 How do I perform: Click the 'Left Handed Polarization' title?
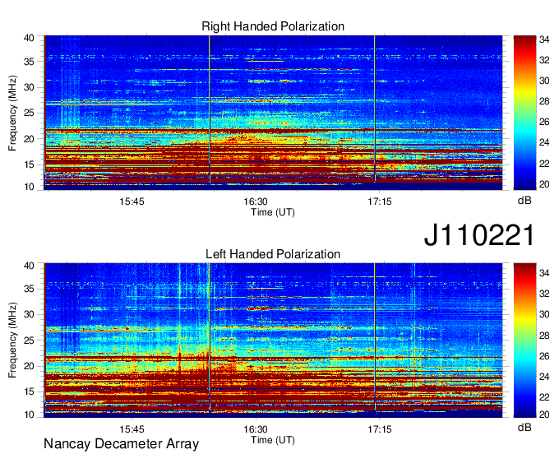(x=273, y=254)
